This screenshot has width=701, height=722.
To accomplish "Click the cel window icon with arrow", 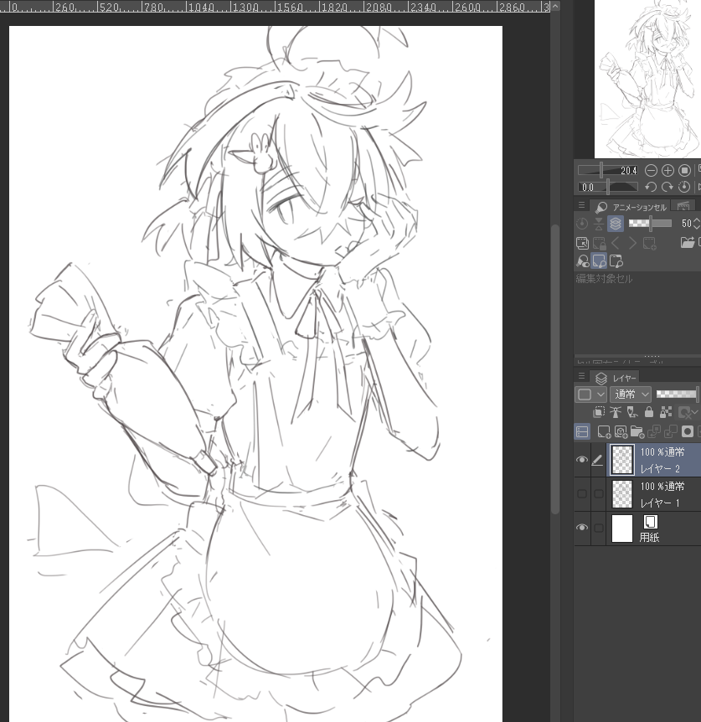I will tap(582, 243).
